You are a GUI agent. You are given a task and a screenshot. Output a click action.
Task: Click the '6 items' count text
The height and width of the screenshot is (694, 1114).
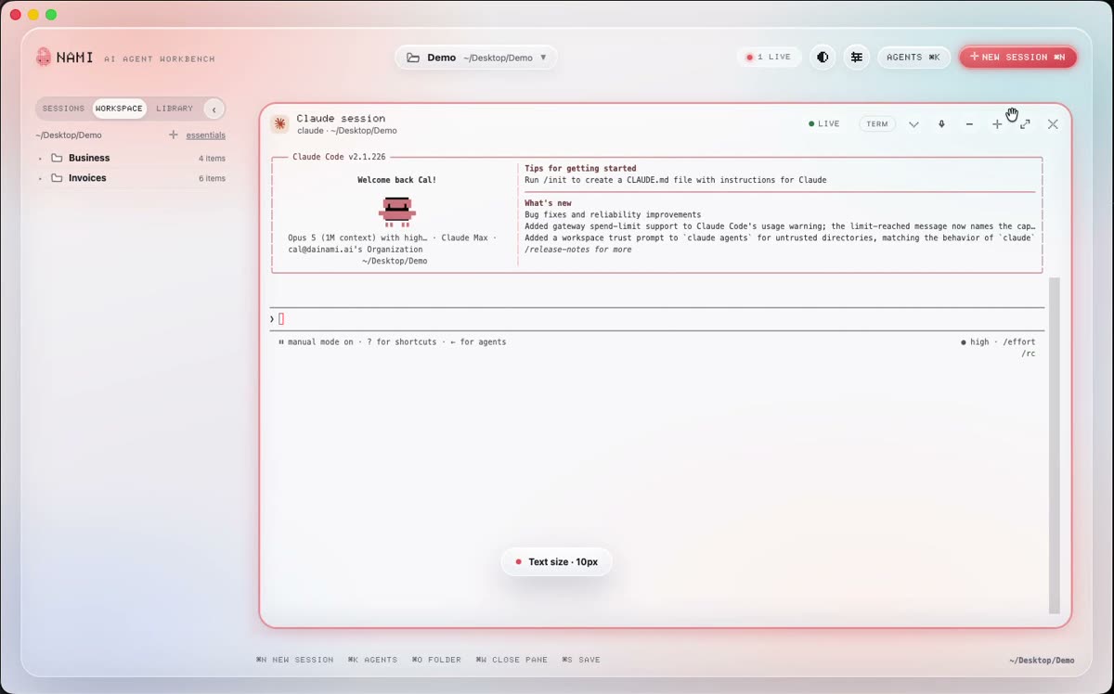(212, 179)
